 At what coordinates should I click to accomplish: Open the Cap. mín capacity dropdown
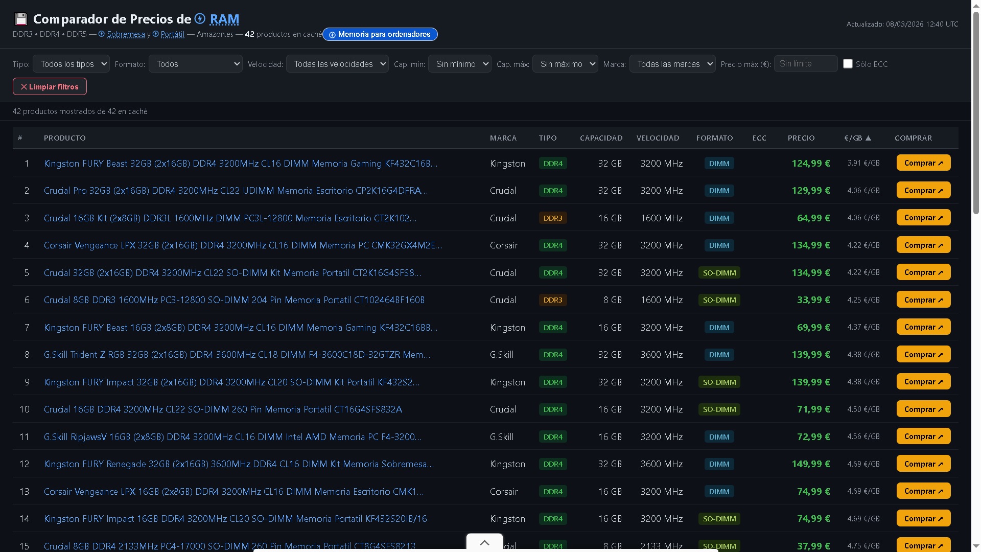coord(459,64)
